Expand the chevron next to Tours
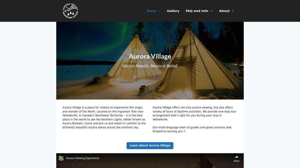This screenshot has height=168, width=300. [159, 11]
